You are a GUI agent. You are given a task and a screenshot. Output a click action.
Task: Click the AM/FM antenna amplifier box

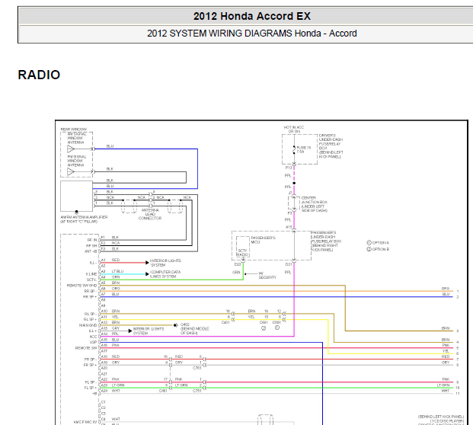tap(77, 196)
